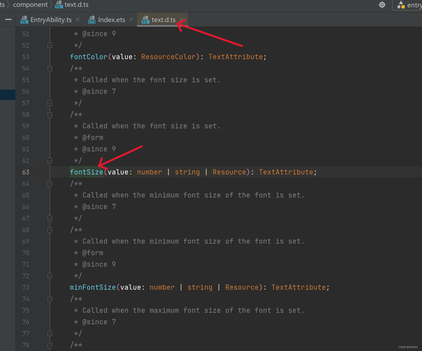
Task: Click '@since 9' on line 61
Action: click(99, 149)
